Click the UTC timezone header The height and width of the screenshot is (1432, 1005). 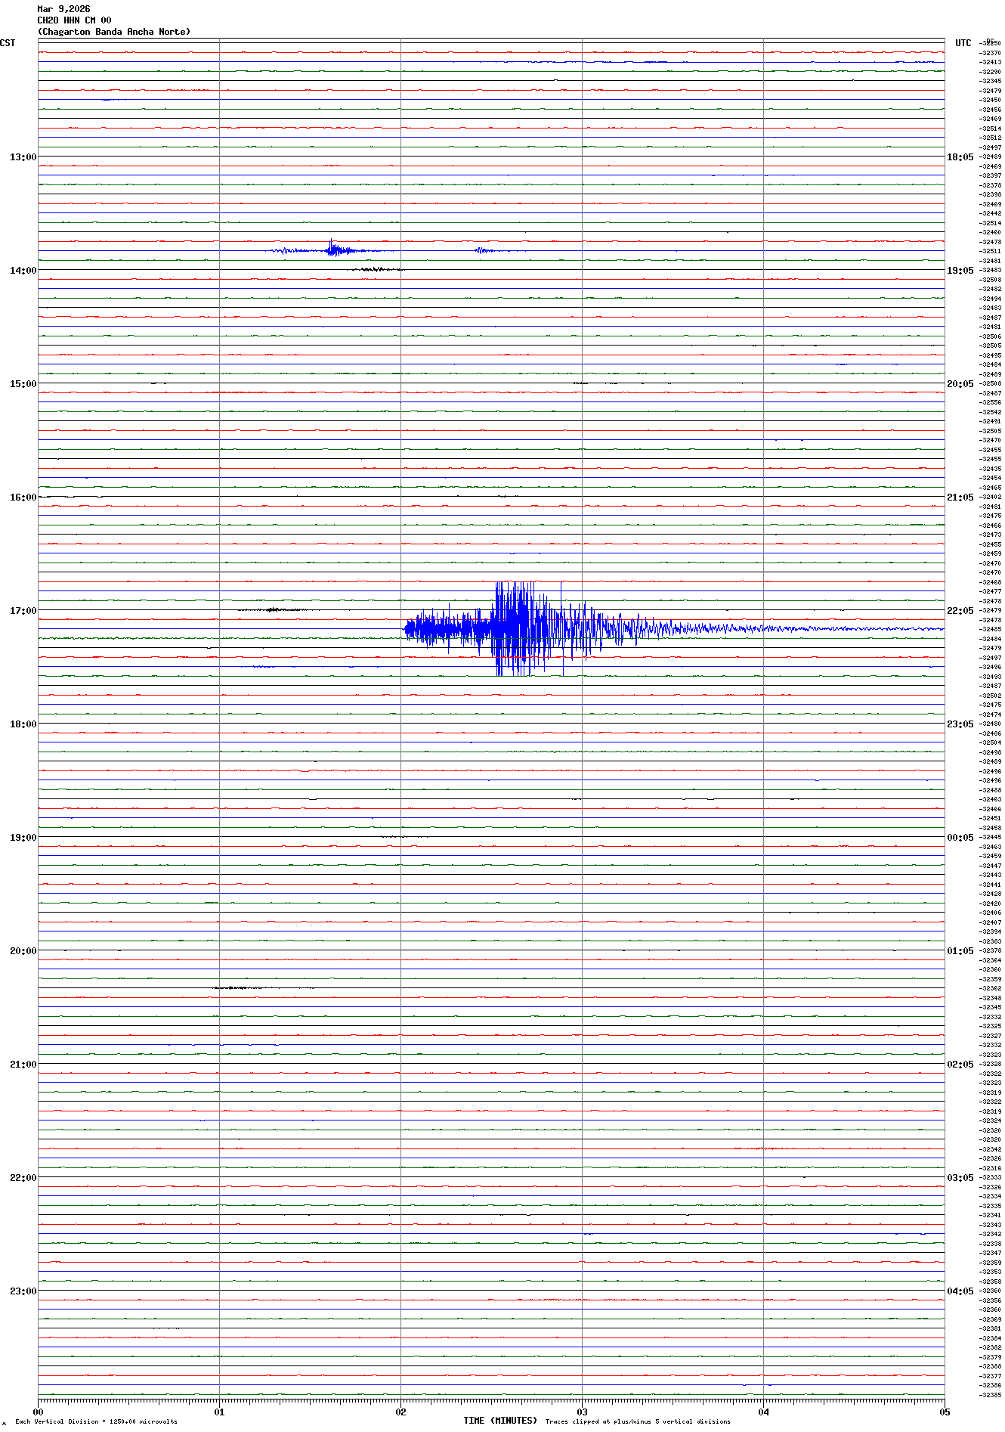click(963, 43)
